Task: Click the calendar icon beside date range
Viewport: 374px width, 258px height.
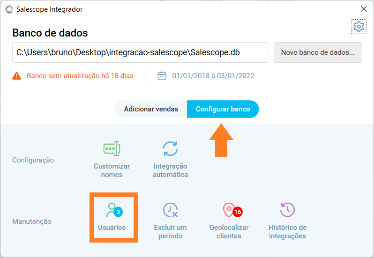Action: tap(162, 76)
